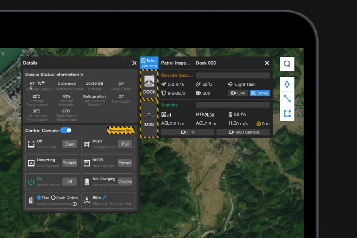Close the Details panel

point(134,63)
